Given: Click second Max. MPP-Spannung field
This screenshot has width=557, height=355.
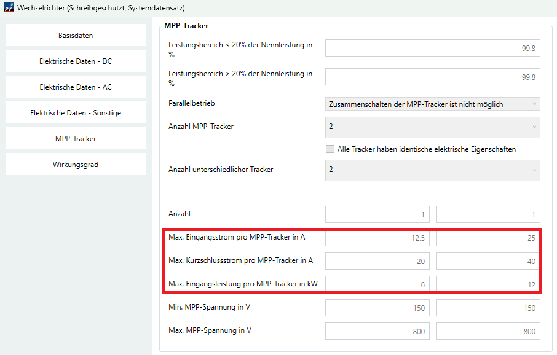Looking at the screenshot, I should 488,331.
